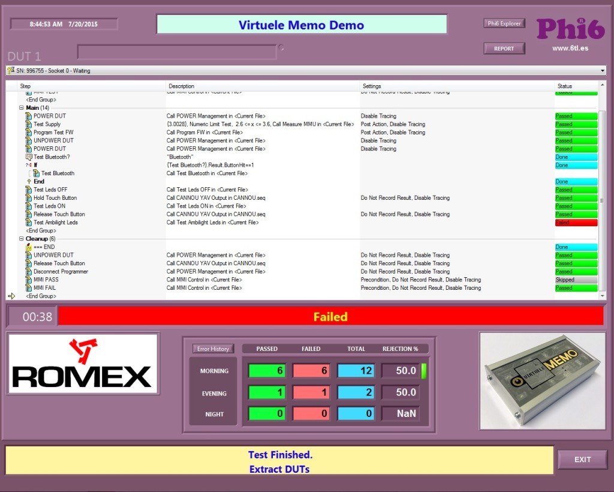Screen dimensions: 614x492
Task: Click the ROMEX logo
Action: click(82, 362)
